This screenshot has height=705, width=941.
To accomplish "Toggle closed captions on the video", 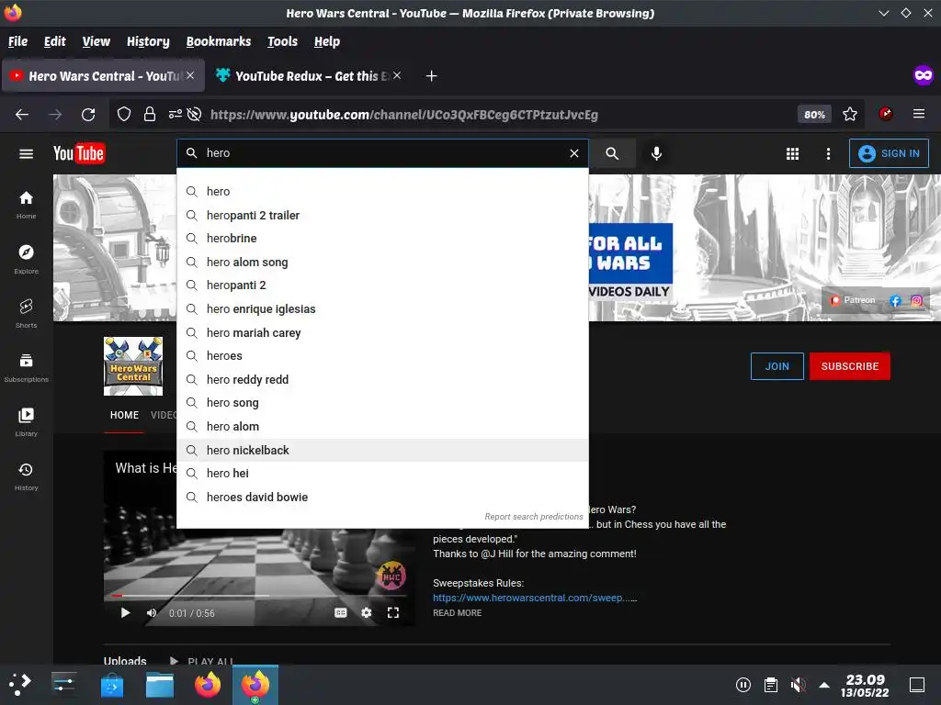I will tap(340, 612).
